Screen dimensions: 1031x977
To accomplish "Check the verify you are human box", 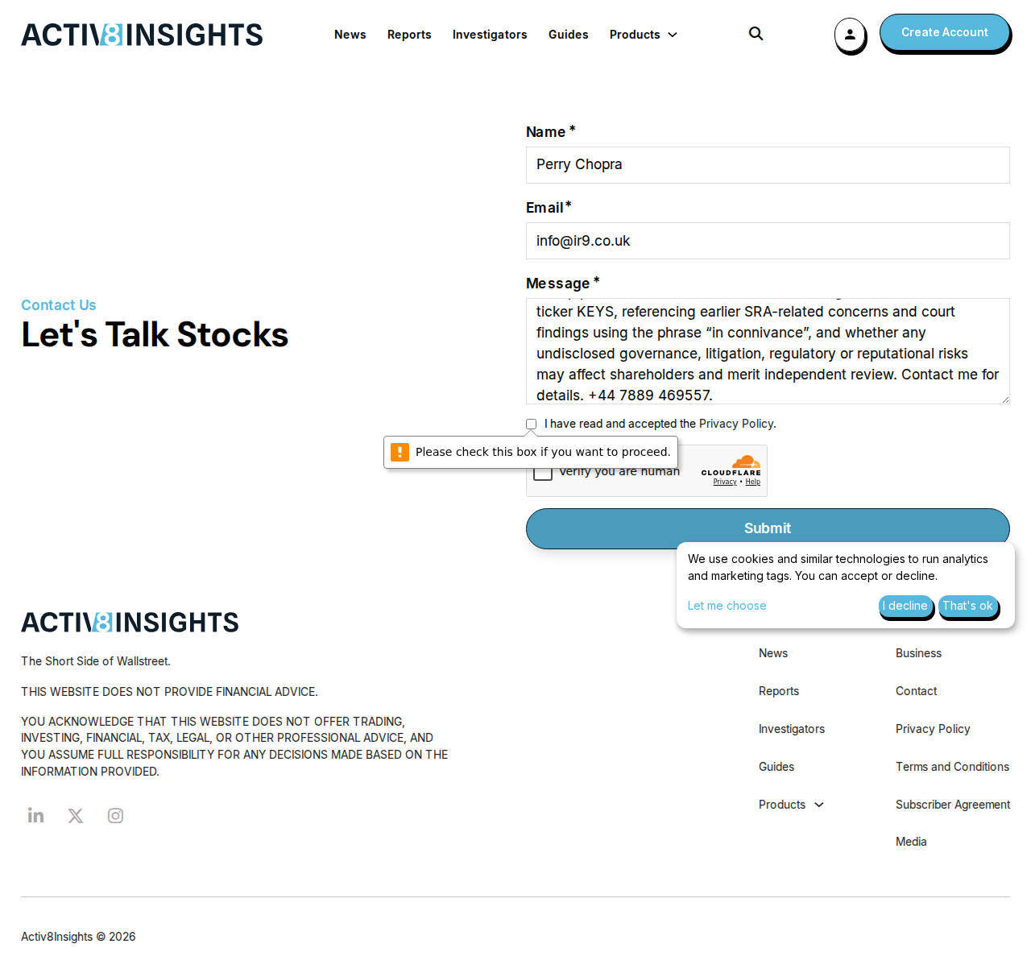I will pyautogui.click(x=543, y=474).
